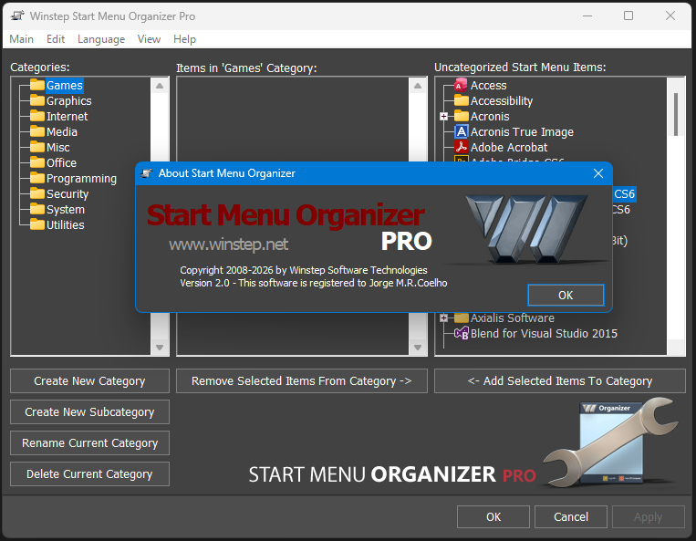Viewport: 696px width, 541px height.
Task: Open the Language menu
Action: [101, 39]
